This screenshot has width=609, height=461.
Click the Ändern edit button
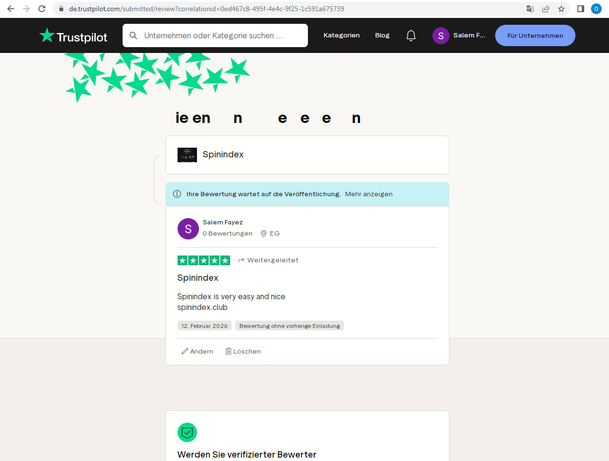pyautogui.click(x=197, y=351)
